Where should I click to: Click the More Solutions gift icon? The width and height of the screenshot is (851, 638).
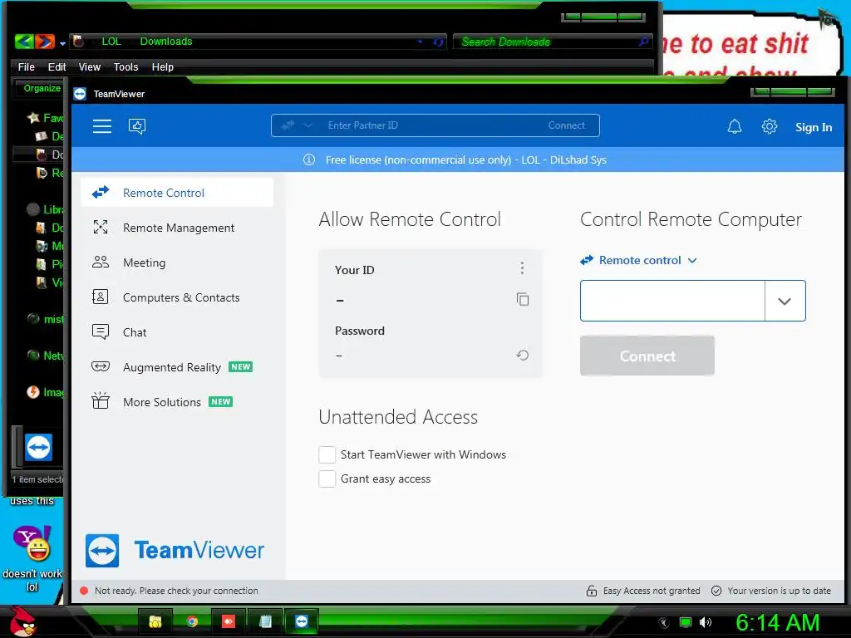[101, 400]
